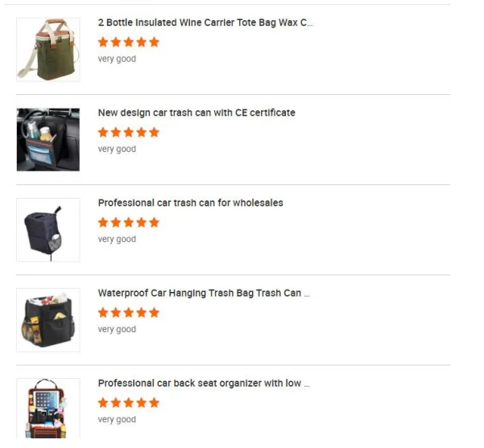484x448 pixels.
Task: Open '2 Bottle Insulated Wine Carrier Tote Bag' title
Action: 205,23
